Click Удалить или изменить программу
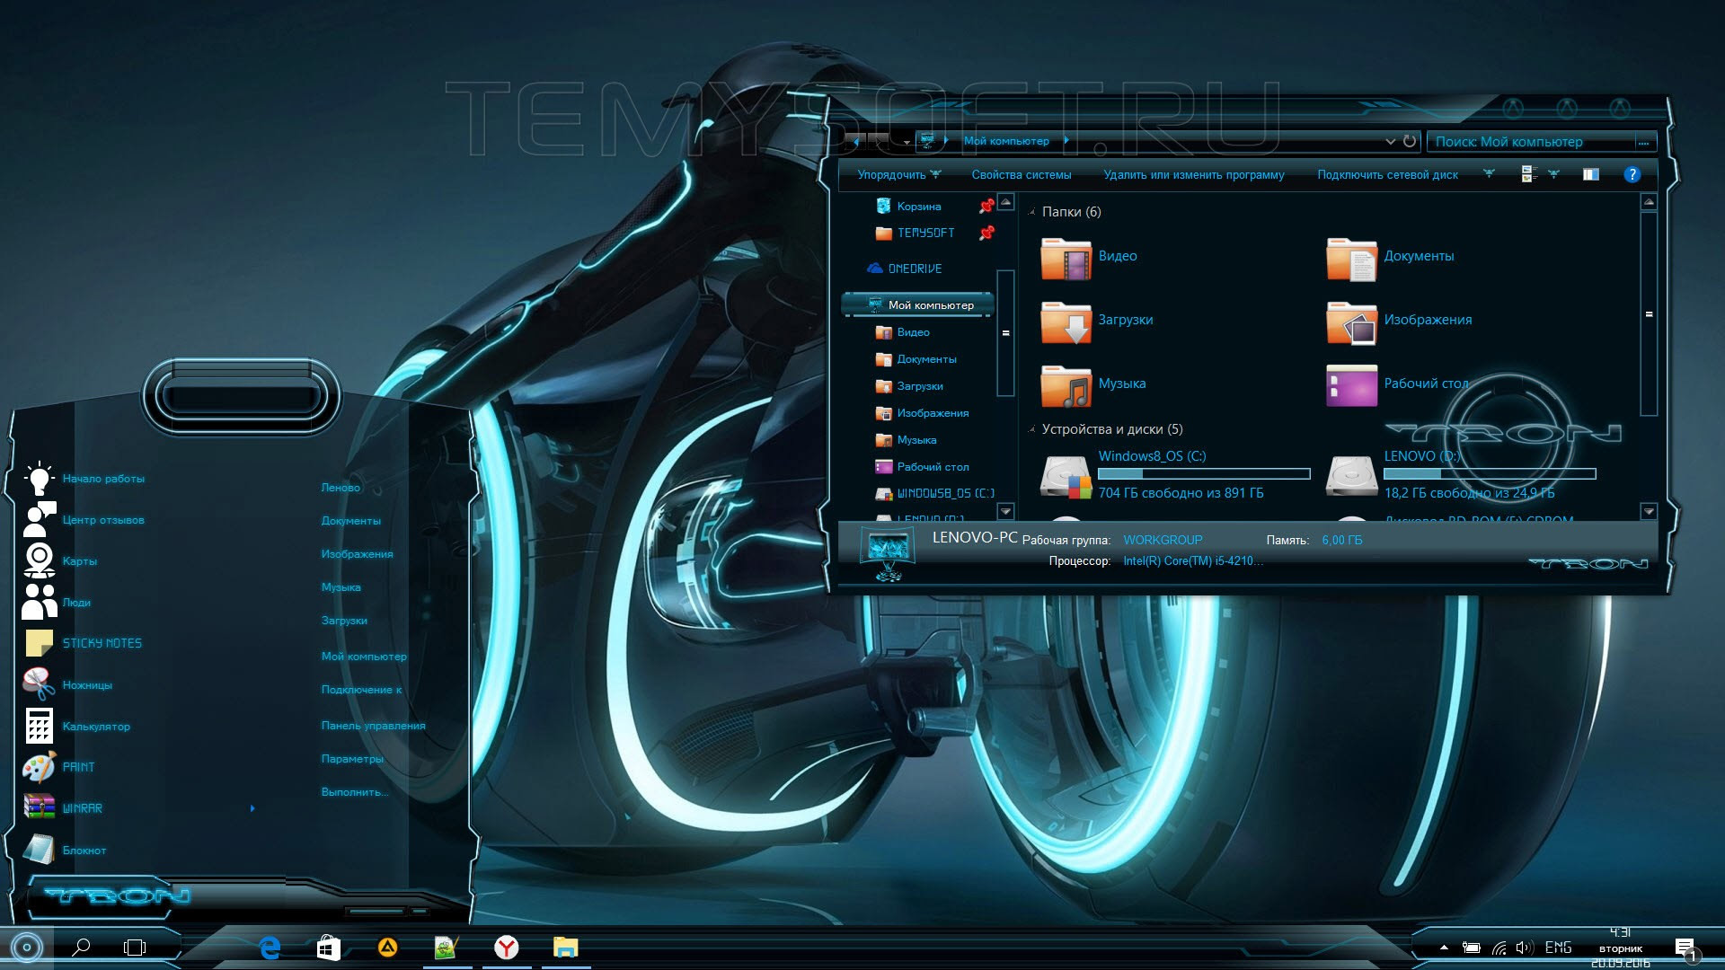Image resolution: width=1725 pixels, height=970 pixels. (1193, 175)
